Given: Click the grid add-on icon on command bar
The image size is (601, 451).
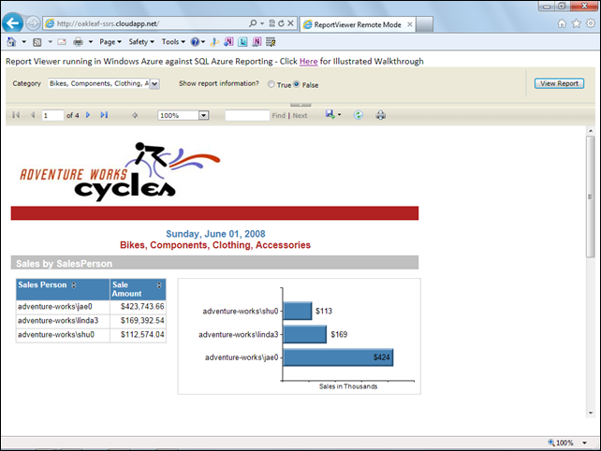Looking at the screenshot, I should tap(271, 42).
